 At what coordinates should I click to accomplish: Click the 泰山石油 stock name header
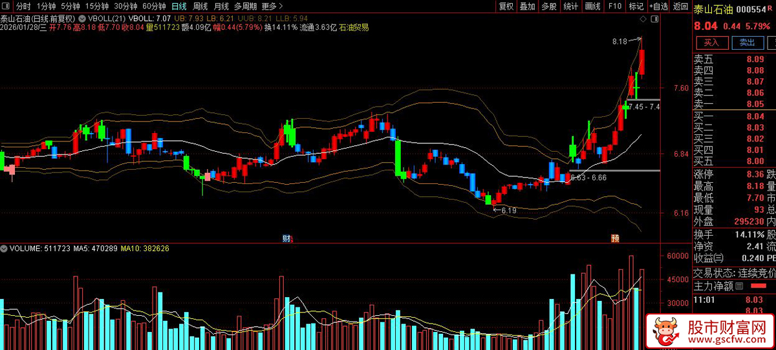point(712,10)
